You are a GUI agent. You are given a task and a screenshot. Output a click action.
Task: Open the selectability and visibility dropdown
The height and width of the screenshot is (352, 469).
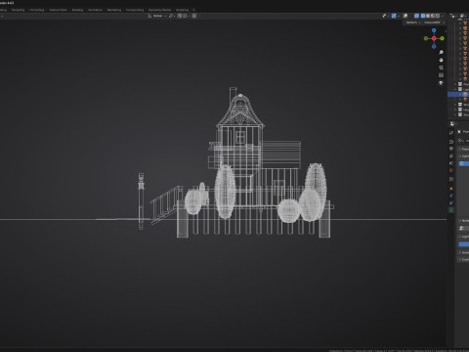point(386,16)
